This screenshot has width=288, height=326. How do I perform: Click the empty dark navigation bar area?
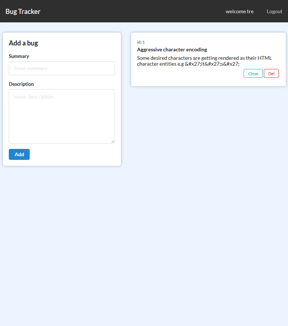[x=132, y=11]
